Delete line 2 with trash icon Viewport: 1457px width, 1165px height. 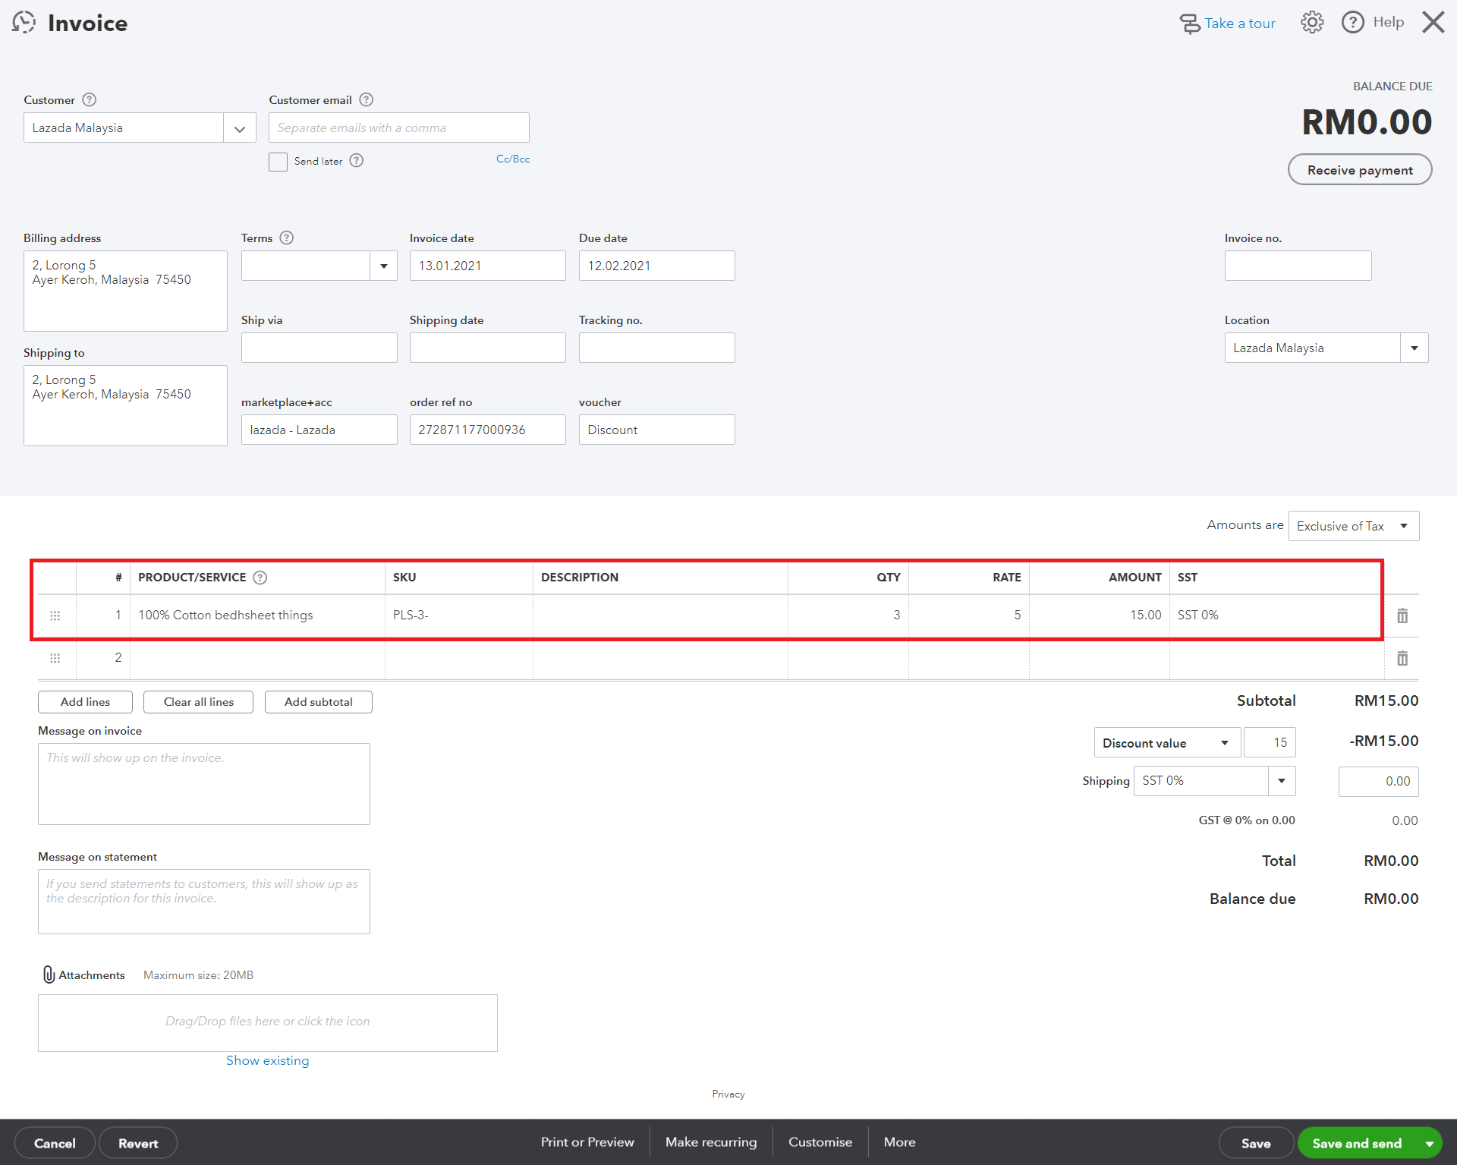tap(1402, 658)
